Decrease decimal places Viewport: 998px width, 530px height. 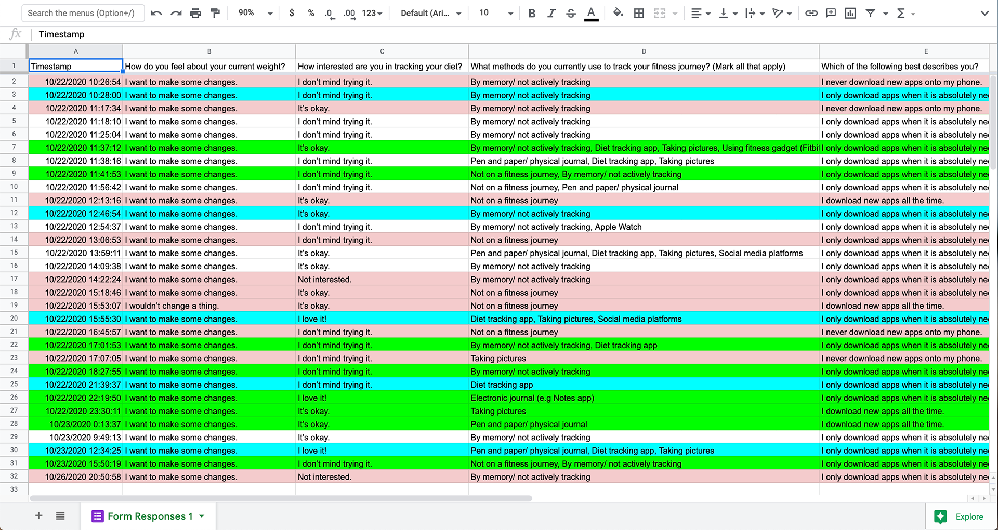(x=329, y=14)
